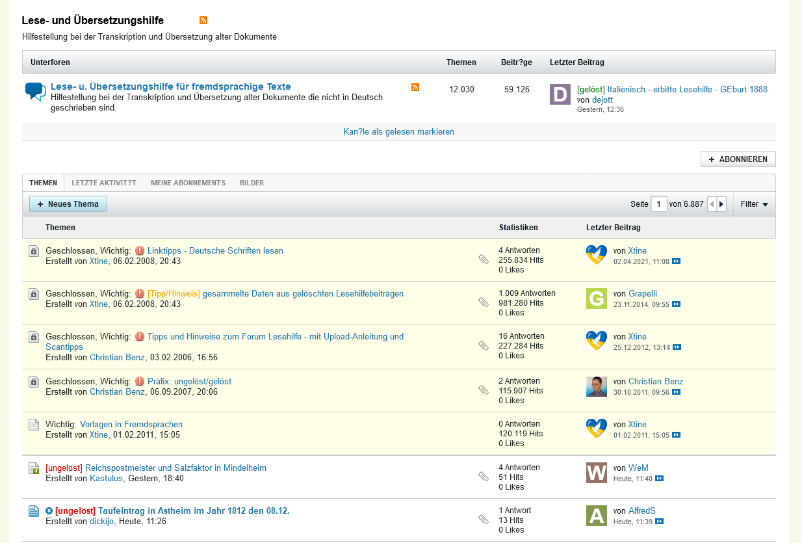This screenshot has height=543, width=802.
Task: Click the attachment icon on Reichspostmeister thread
Action: pyautogui.click(x=483, y=477)
